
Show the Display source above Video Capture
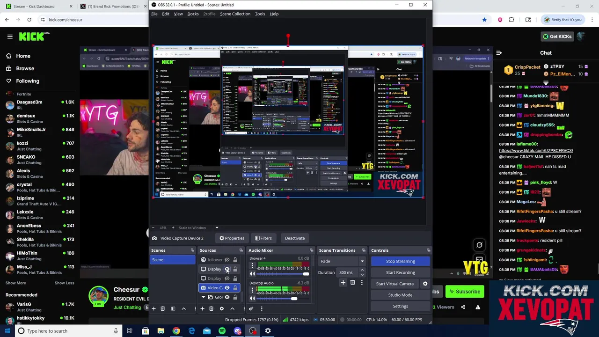227,278
